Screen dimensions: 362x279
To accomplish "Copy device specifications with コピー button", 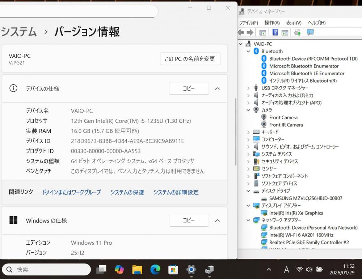I will coord(189,88).
